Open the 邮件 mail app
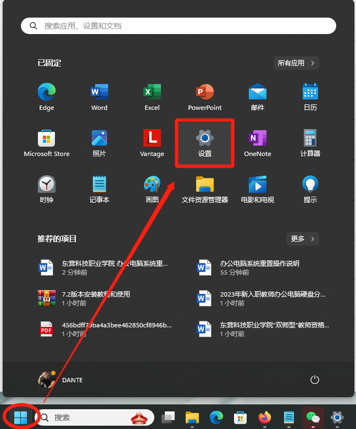Viewport: 356px width, 429px height. 258,97
